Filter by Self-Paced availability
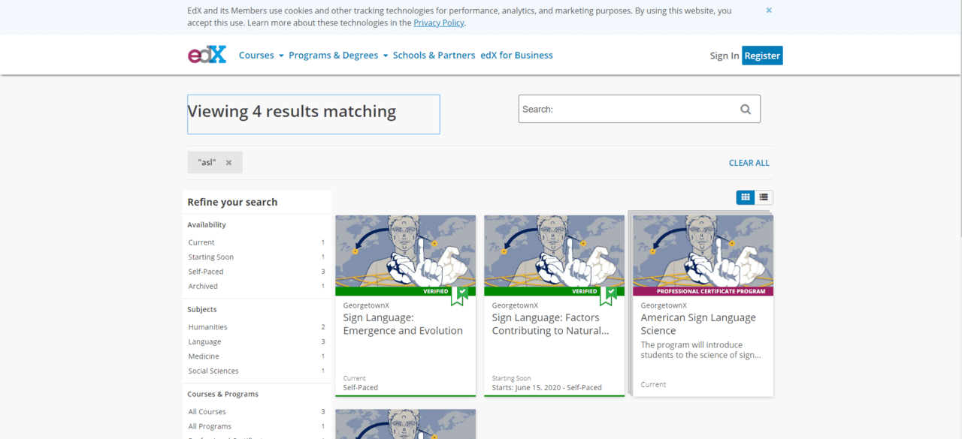 point(256,272)
